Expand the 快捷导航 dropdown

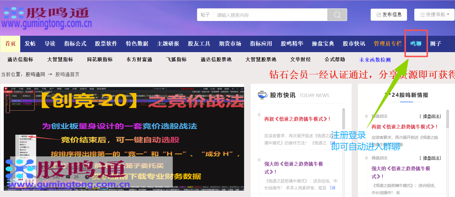(x=434, y=15)
